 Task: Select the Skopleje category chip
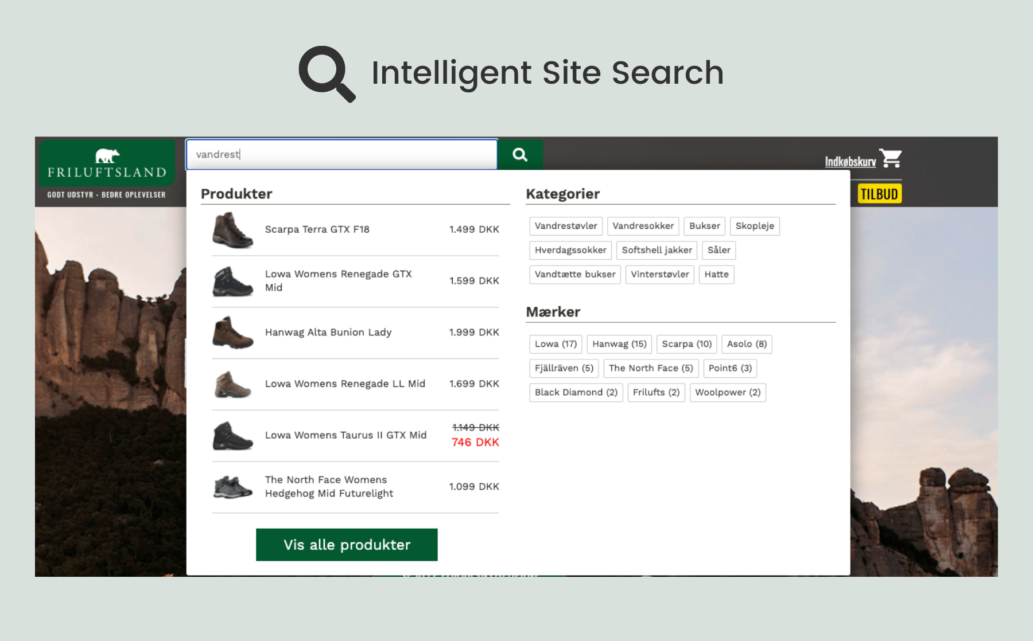(x=755, y=226)
